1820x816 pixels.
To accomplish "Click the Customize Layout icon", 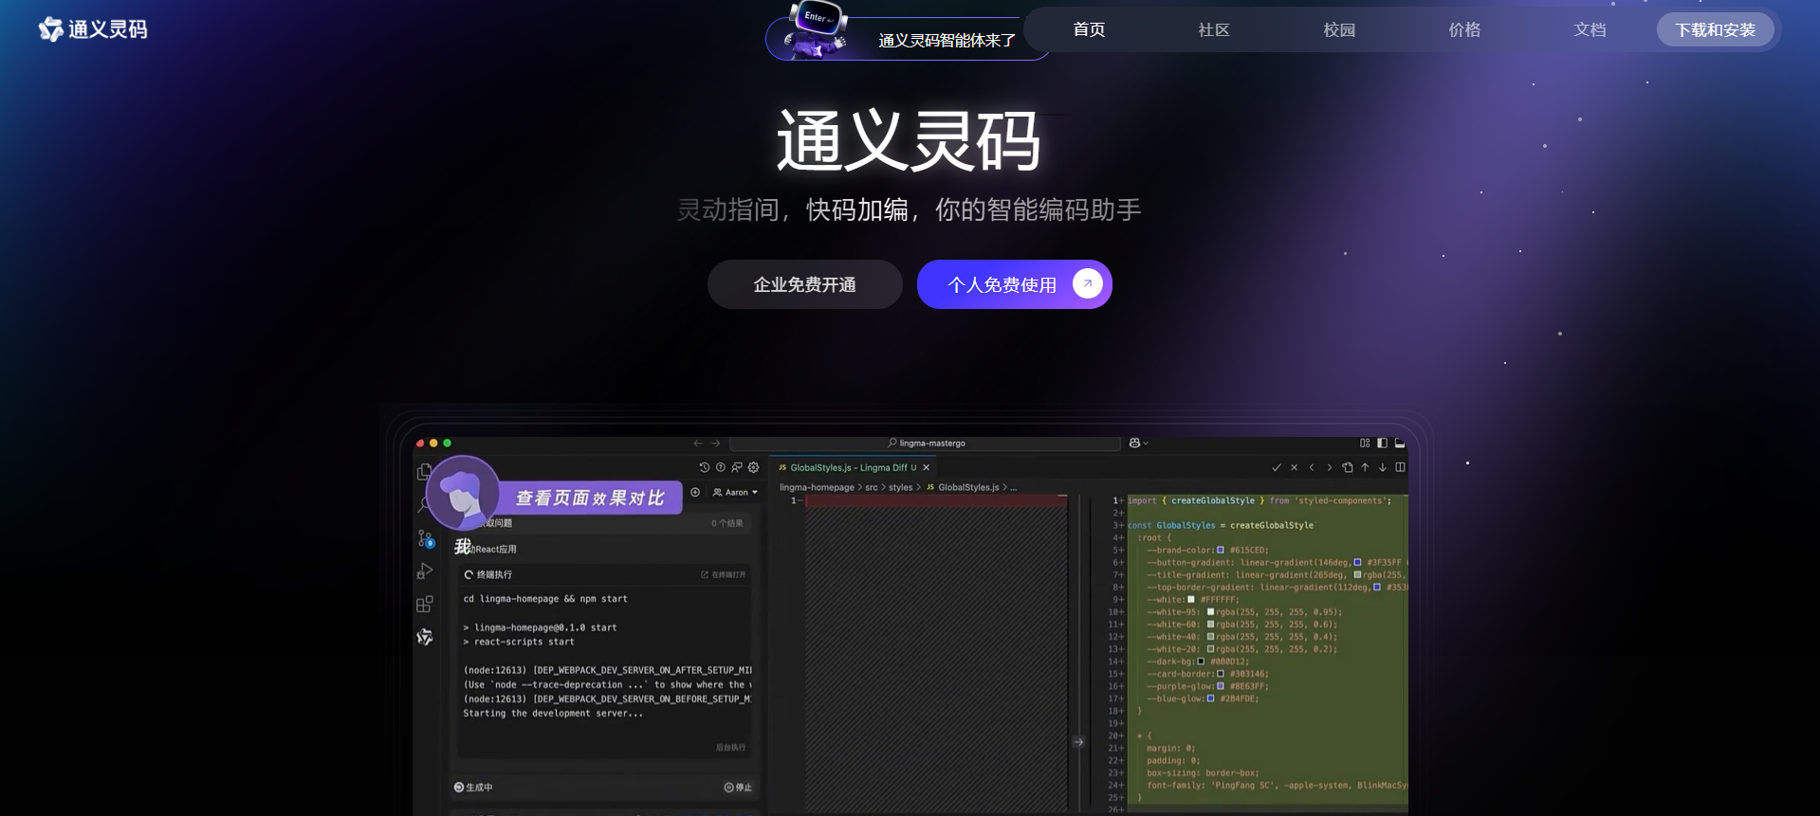I will pos(1365,443).
